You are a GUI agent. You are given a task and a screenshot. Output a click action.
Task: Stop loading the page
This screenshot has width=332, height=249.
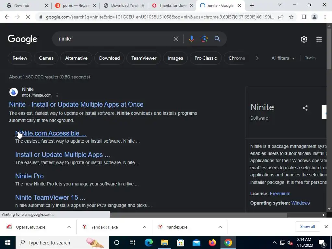[x=28, y=17]
